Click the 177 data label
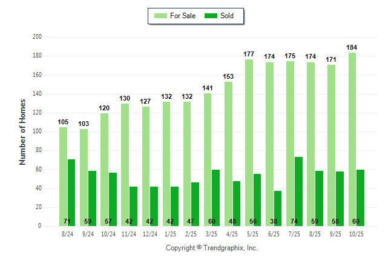 point(249,54)
